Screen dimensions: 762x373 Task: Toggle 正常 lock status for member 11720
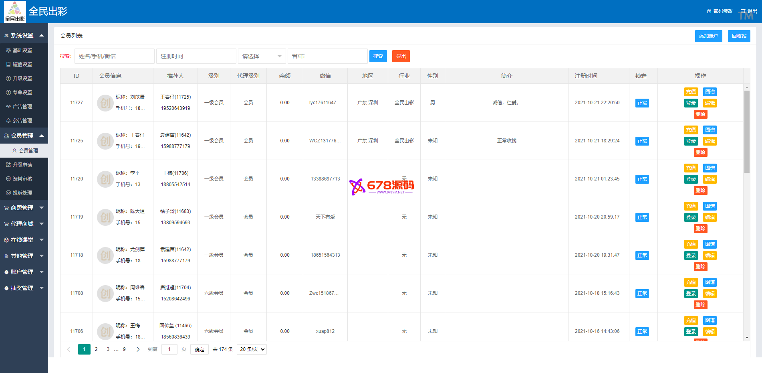coord(642,179)
